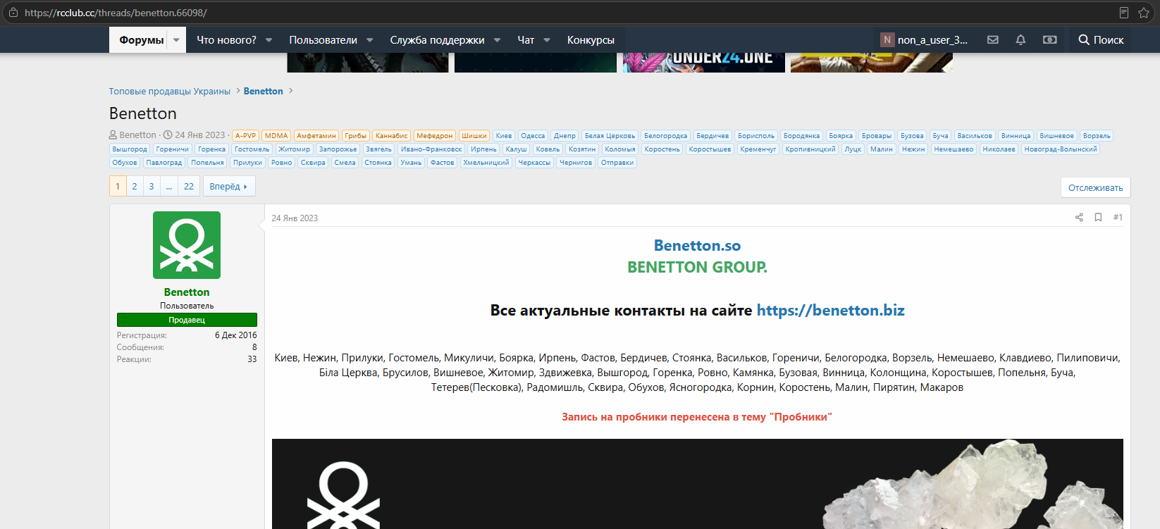Image resolution: width=1160 pixels, height=529 pixels.
Task: Go to next page with Вперёд
Action: (x=229, y=187)
